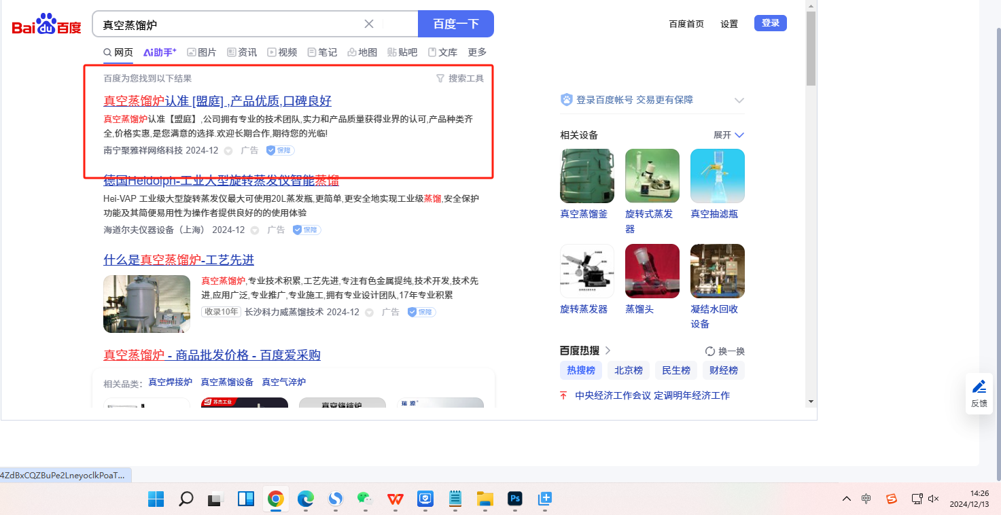This screenshot has height=515, width=1001.
Task: Open Microsoft Edge from the taskbar
Action: [305, 499]
